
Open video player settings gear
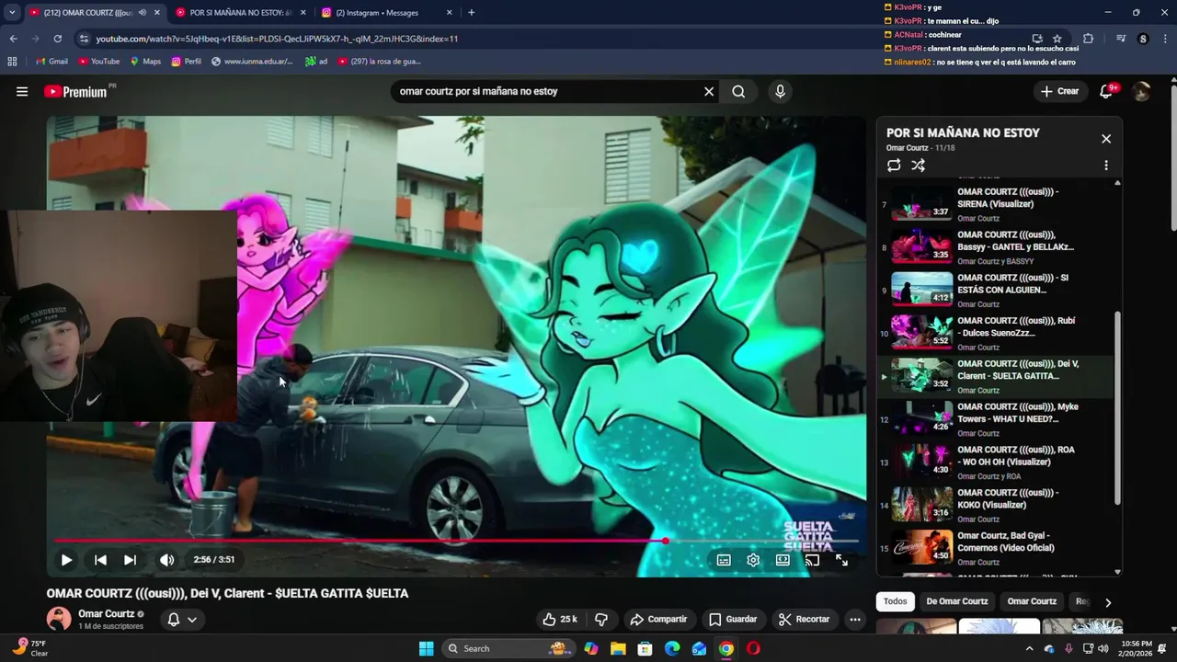(753, 560)
